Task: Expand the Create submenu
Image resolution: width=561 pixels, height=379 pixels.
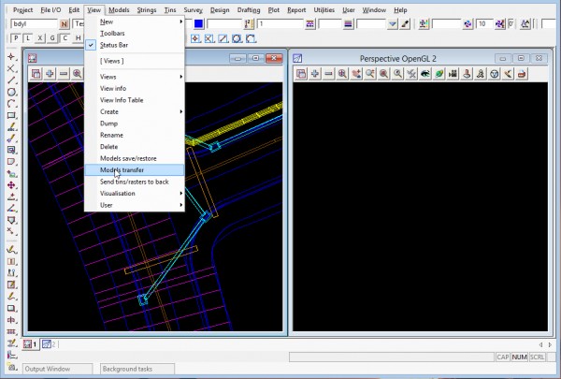Action: pos(109,111)
